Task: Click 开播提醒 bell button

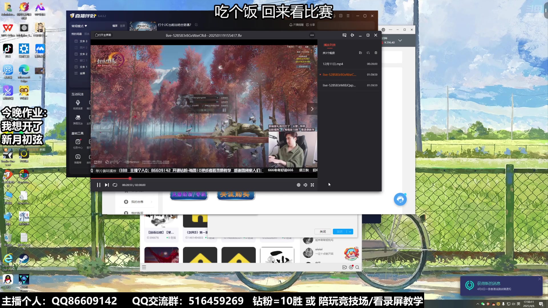Action: 297,25
